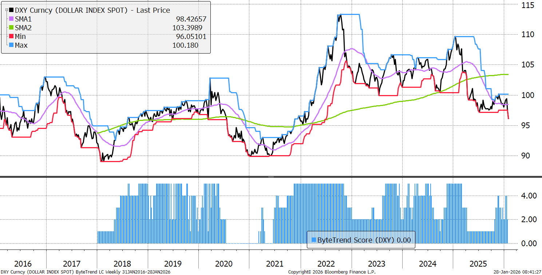Select the SMA1 series label in legend
The height and width of the screenshot is (275, 542).
pos(23,19)
